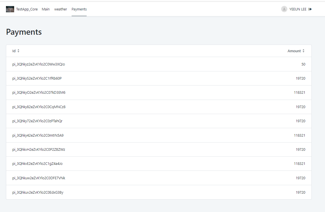Click amount 19720 in the pi_3QhkvH2e row

pos(301,149)
